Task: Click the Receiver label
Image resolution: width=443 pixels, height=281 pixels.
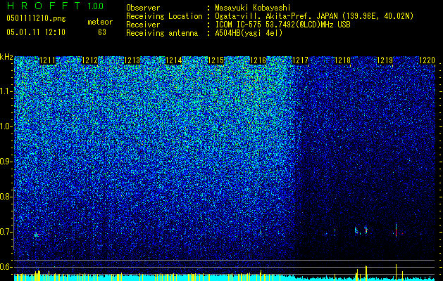Action: [143, 25]
